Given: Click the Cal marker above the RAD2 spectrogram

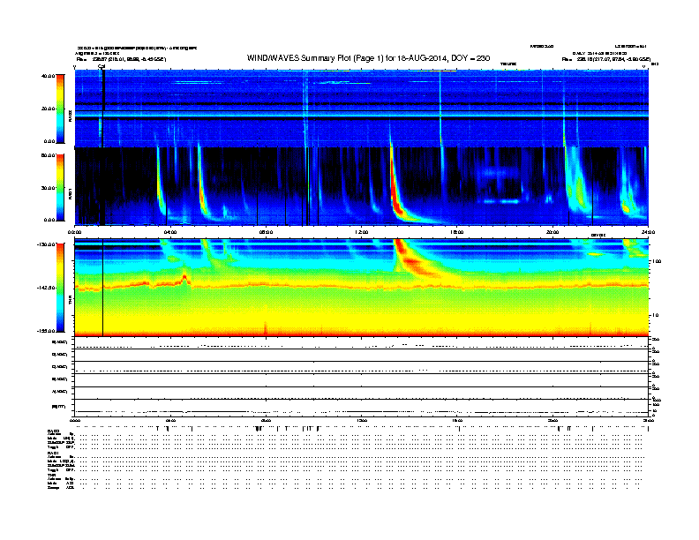Looking at the screenshot, I should click(x=101, y=66).
